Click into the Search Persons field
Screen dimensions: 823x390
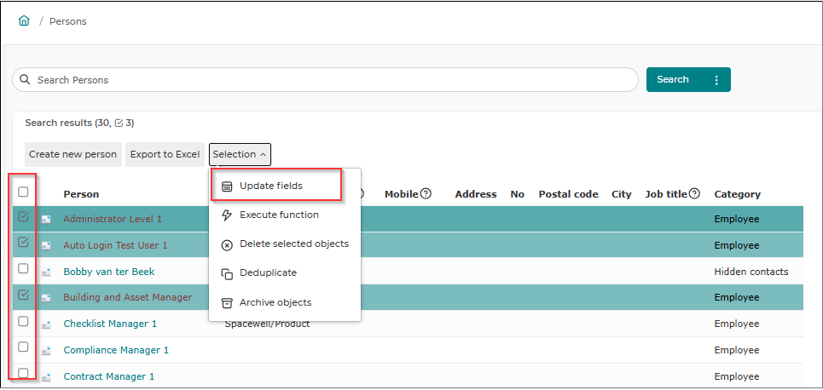tap(326, 80)
